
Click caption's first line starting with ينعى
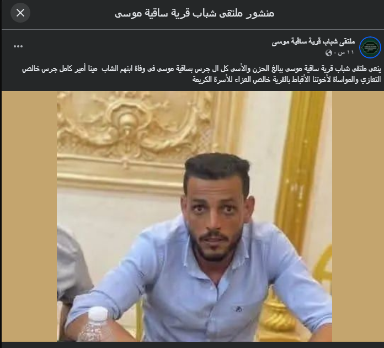[x=201, y=69]
